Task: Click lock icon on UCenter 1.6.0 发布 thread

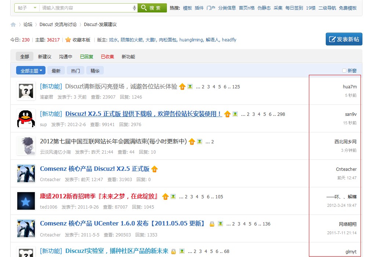Action: 212,224
